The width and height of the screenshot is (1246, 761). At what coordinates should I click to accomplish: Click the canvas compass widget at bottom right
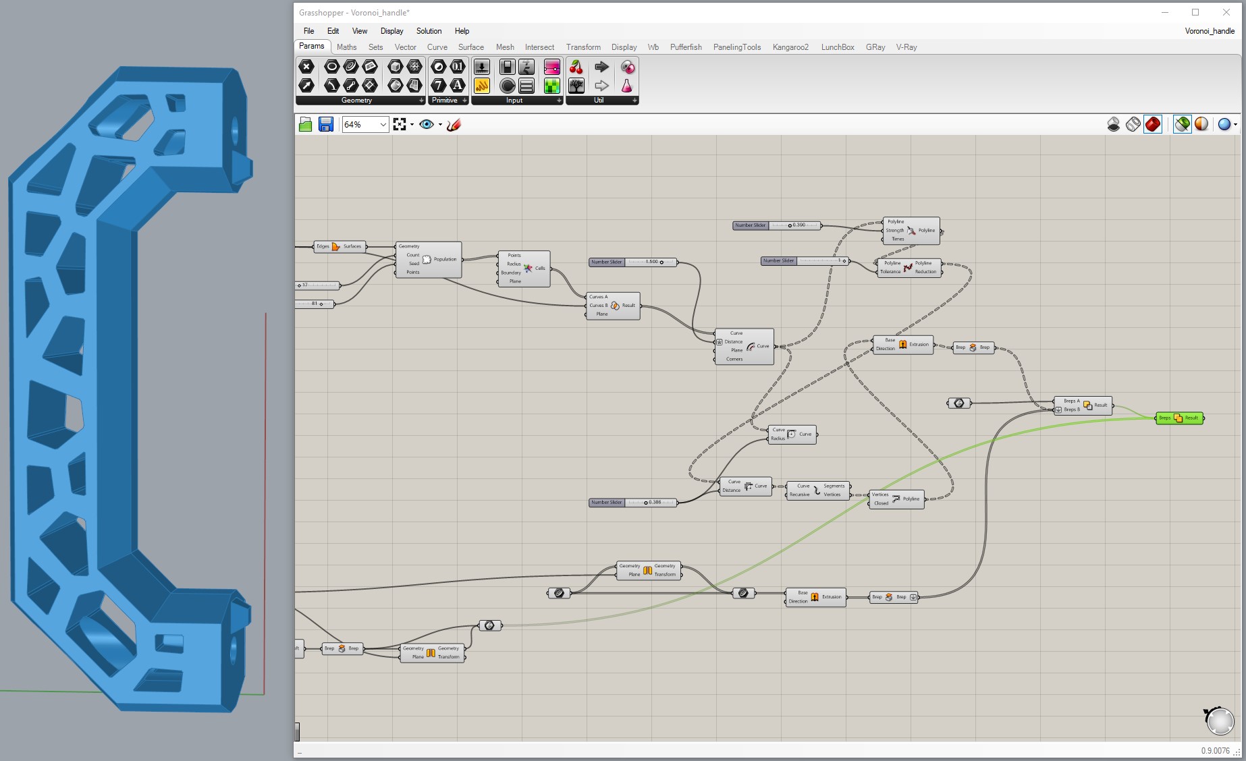(1219, 721)
